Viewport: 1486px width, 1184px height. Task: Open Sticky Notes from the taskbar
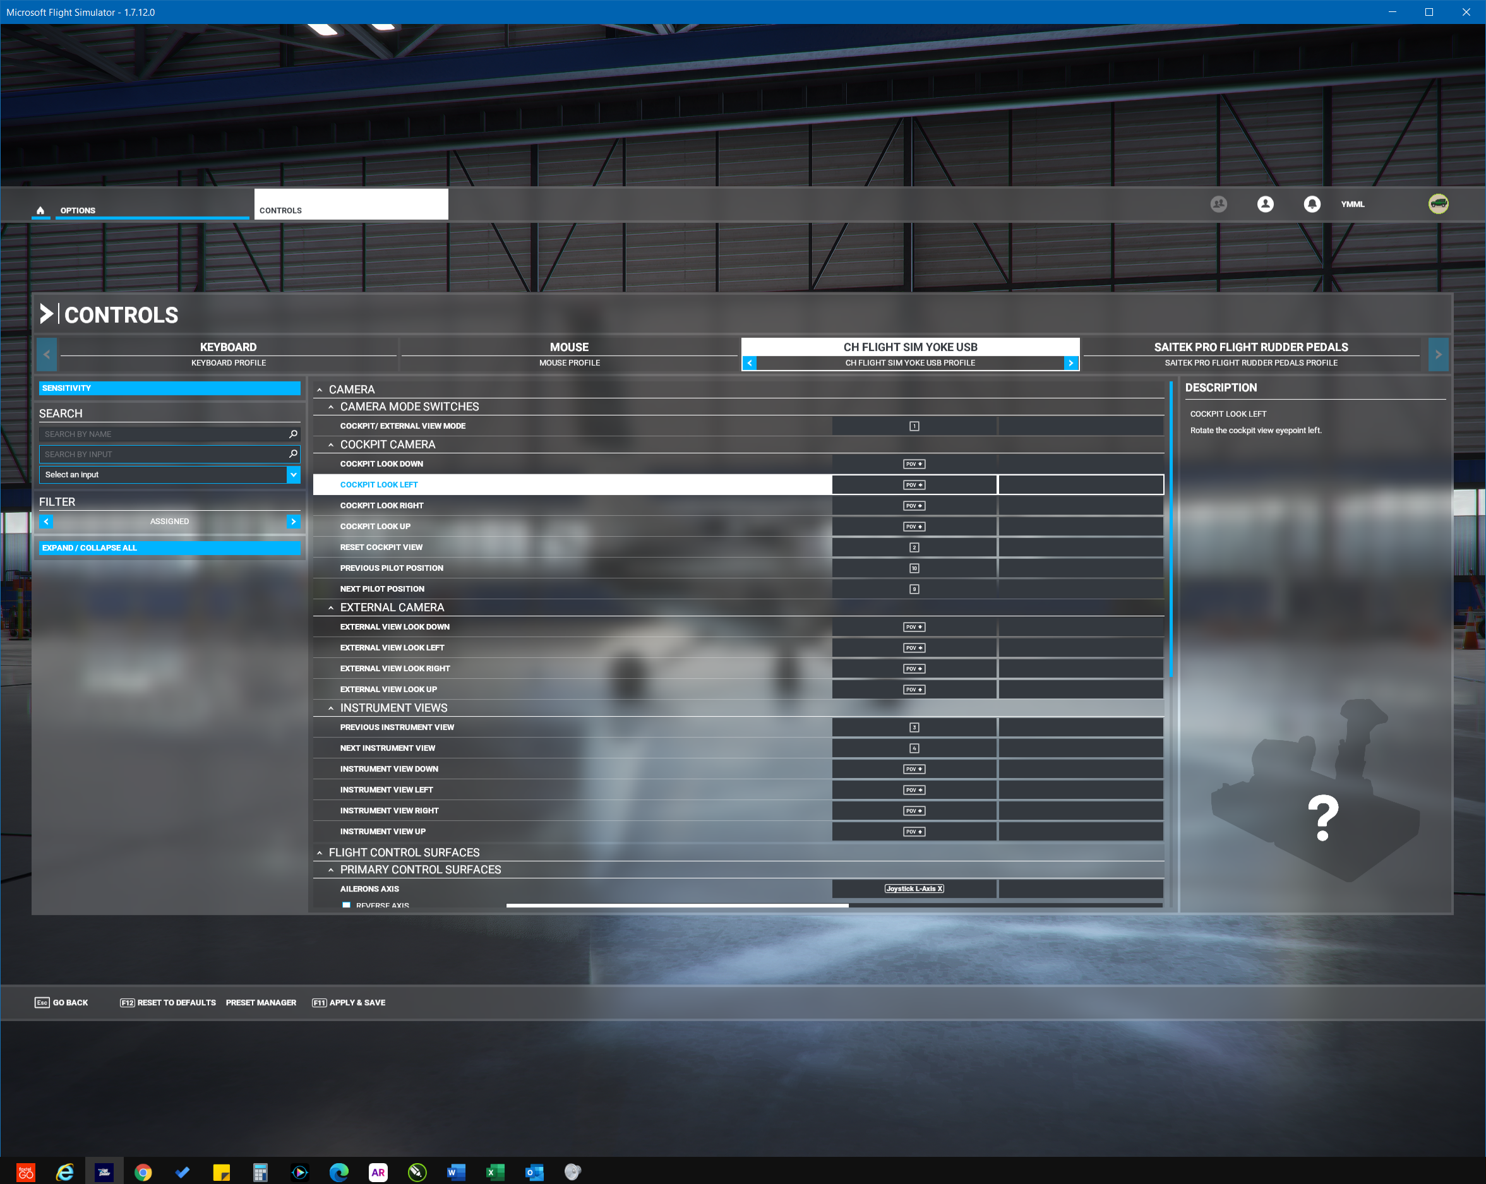point(221,1171)
